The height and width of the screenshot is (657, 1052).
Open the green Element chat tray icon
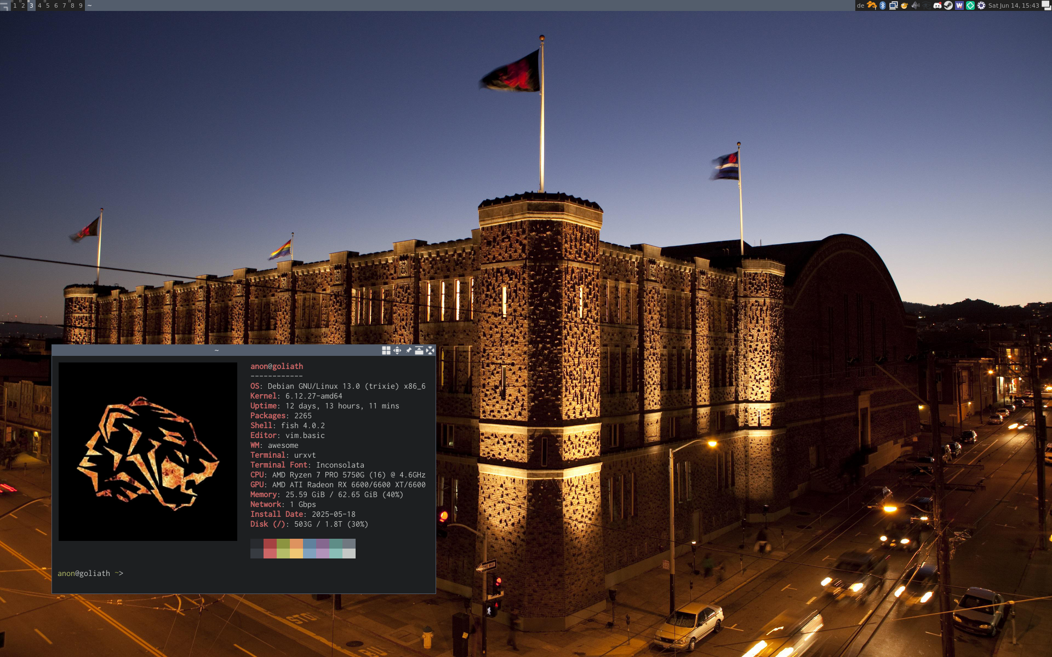(x=970, y=5)
